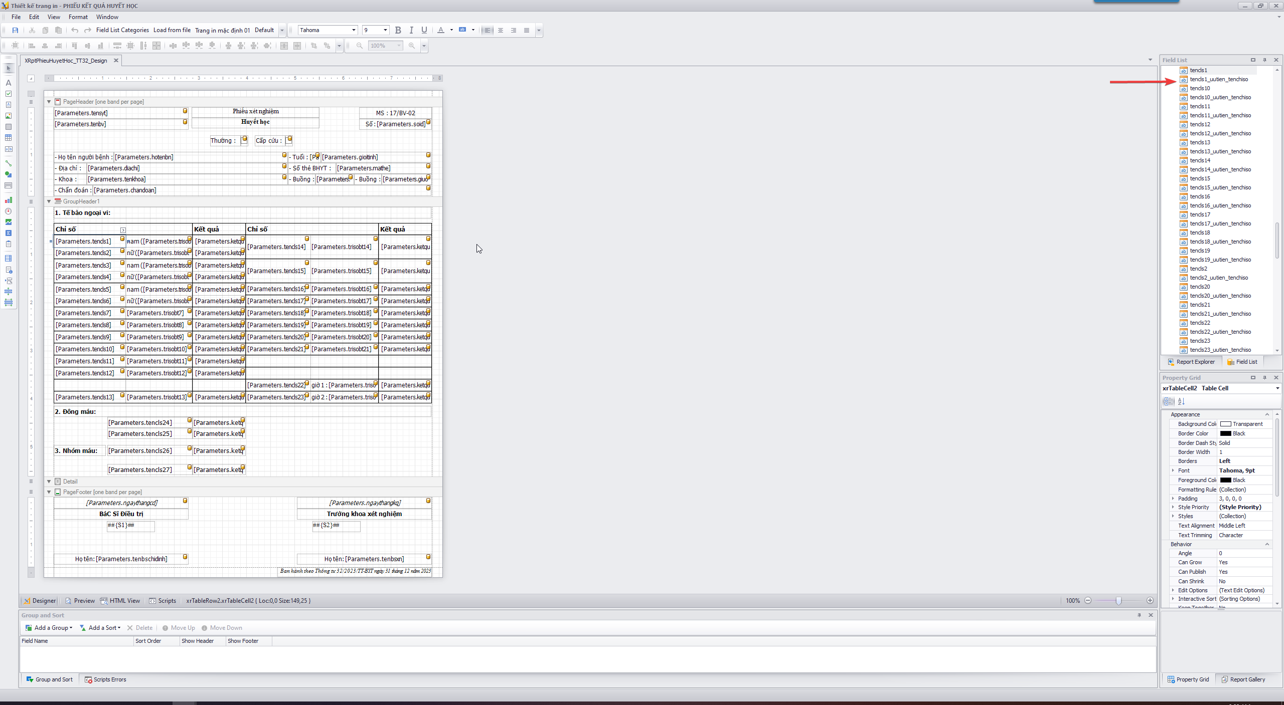Image resolution: width=1284 pixels, height=705 pixels.
Task: Select the Check Box tool in toolbox
Action: [9, 94]
